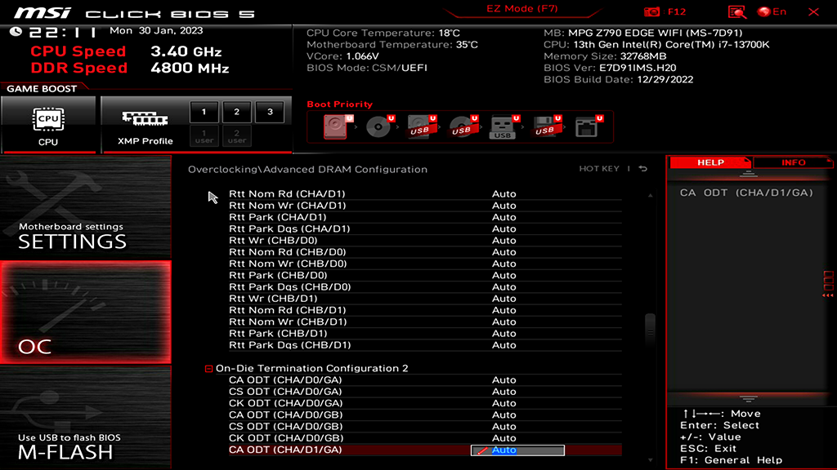Enable XMP Profile 1

[x=203, y=111]
